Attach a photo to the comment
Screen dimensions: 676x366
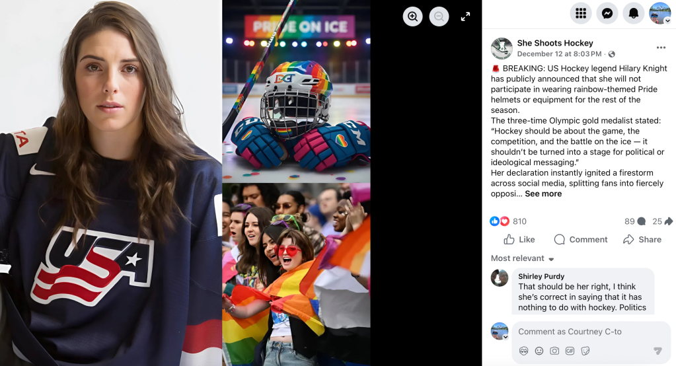click(554, 351)
